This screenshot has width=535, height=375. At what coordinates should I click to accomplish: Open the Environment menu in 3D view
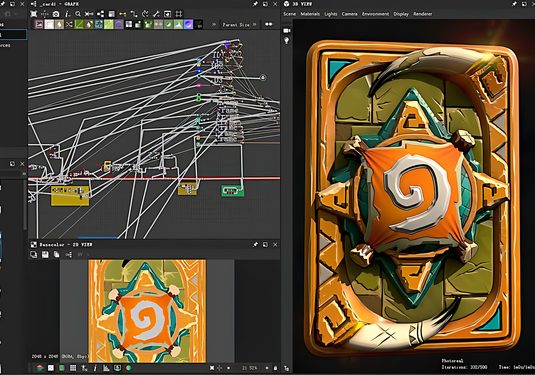coord(375,14)
